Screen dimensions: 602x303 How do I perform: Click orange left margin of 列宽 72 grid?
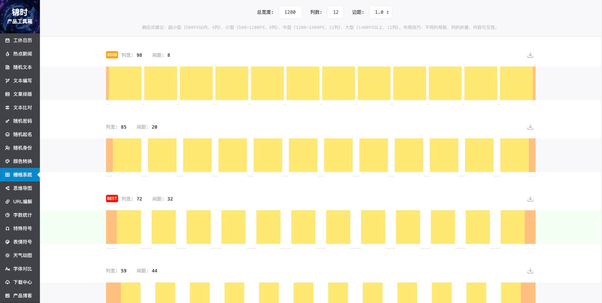click(x=111, y=227)
